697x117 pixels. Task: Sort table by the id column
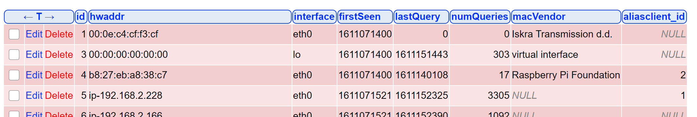80,17
